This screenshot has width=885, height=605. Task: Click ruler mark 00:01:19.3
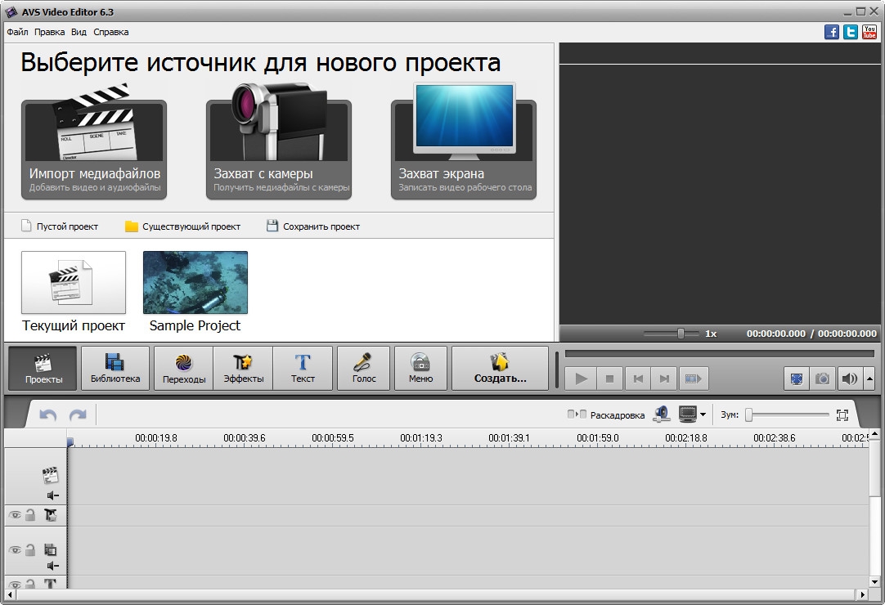[421, 438]
